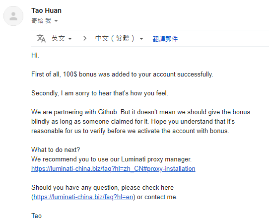
Task: Click the arrow icon between the two languages
Action: (x=85, y=38)
